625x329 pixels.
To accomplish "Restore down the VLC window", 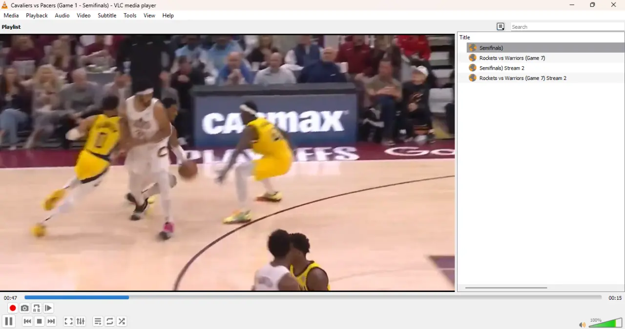I will (x=592, y=5).
